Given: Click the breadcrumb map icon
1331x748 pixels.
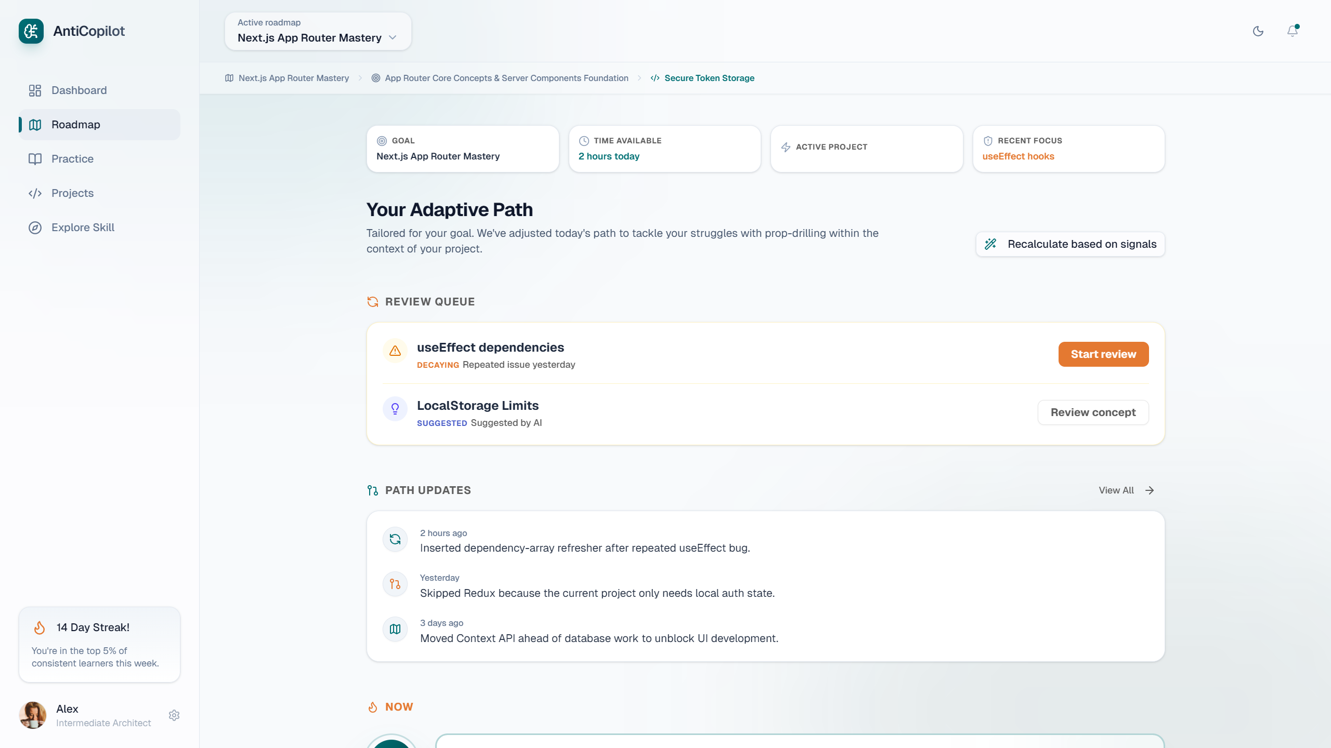Looking at the screenshot, I should click(229, 78).
